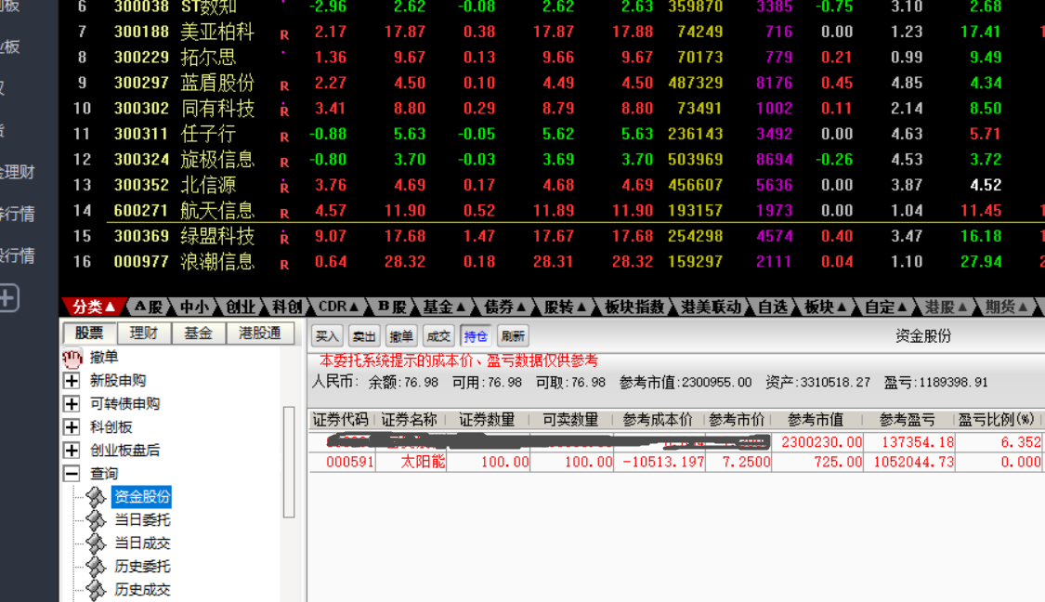
Task: Switch to the 港美联动 tab
Action: pos(711,307)
